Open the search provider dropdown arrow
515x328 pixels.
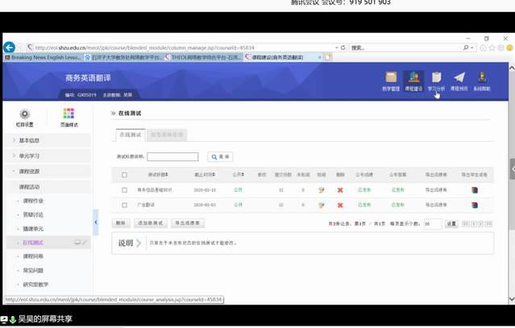click(x=472, y=48)
